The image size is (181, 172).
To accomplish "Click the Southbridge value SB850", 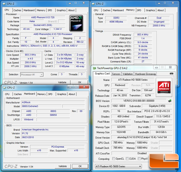I will 53,115.
